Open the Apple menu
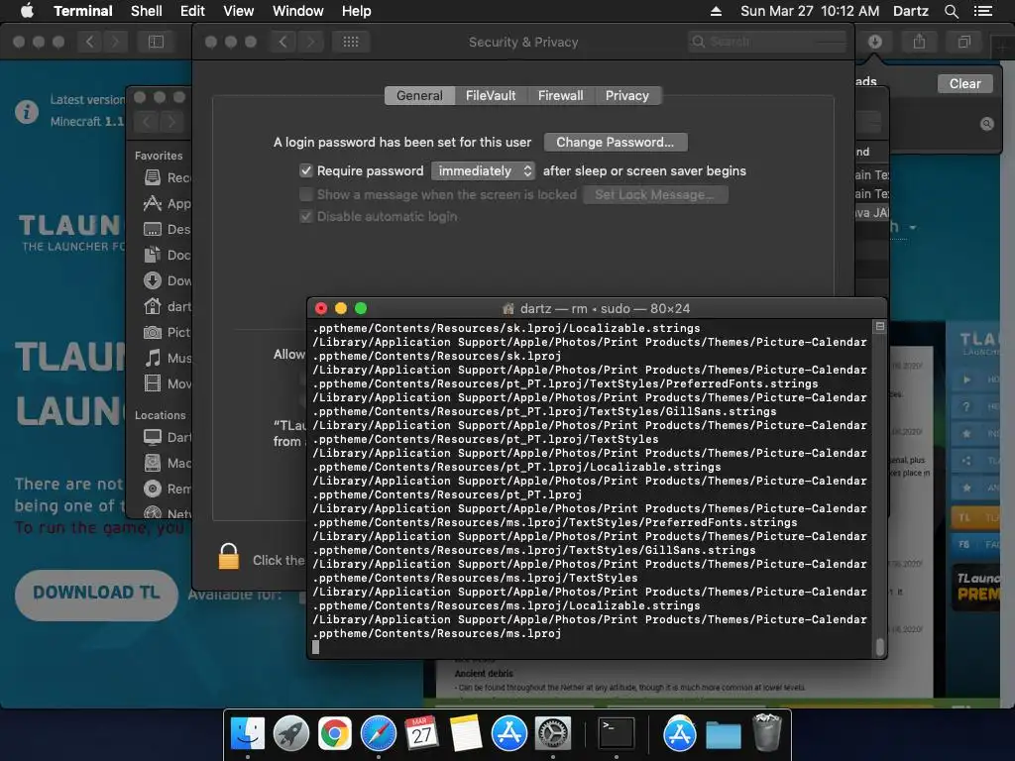The width and height of the screenshot is (1015, 761). (27, 11)
